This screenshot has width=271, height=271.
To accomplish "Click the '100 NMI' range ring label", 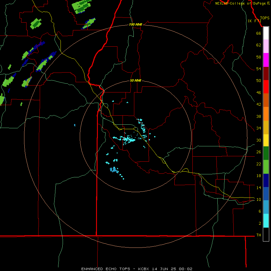I will tap(135, 24).
